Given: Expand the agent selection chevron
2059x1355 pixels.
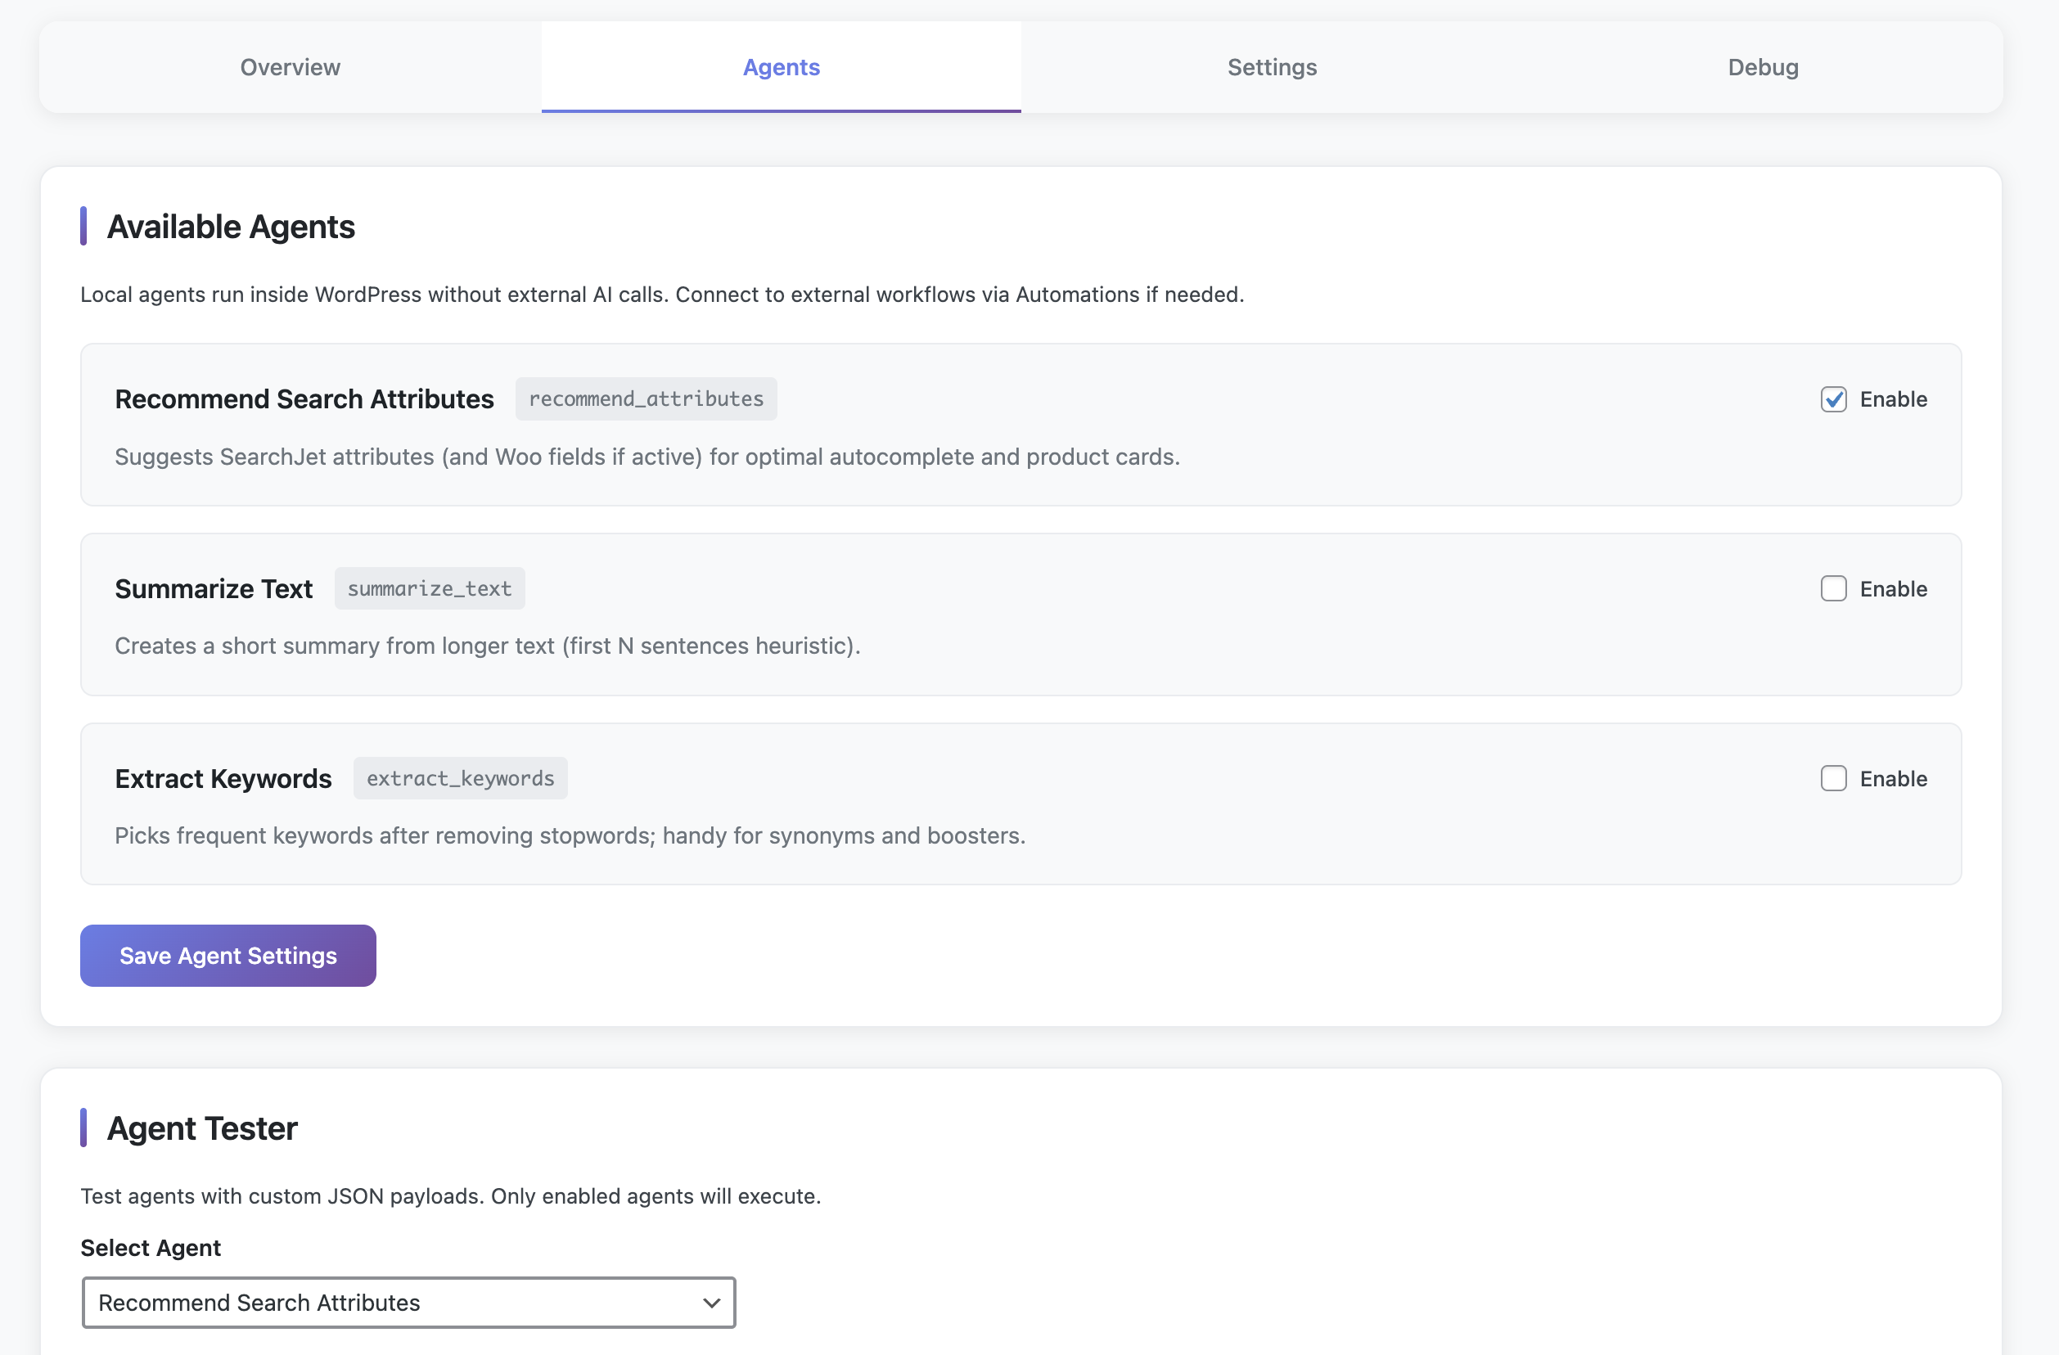Looking at the screenshot, I should (x=711, y=1302).
